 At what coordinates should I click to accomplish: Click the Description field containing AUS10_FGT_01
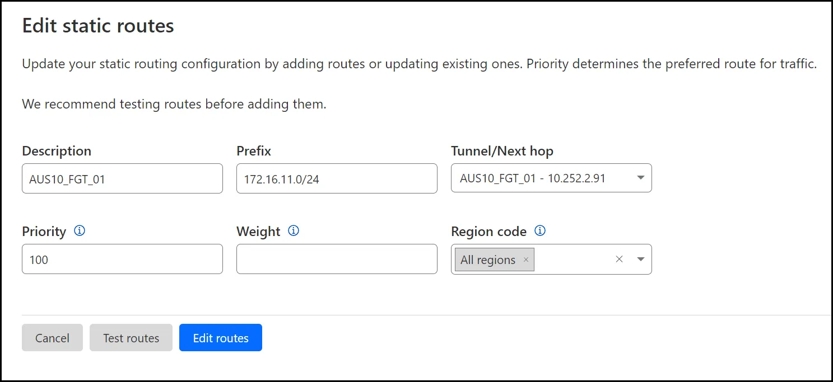click(122, 178)
